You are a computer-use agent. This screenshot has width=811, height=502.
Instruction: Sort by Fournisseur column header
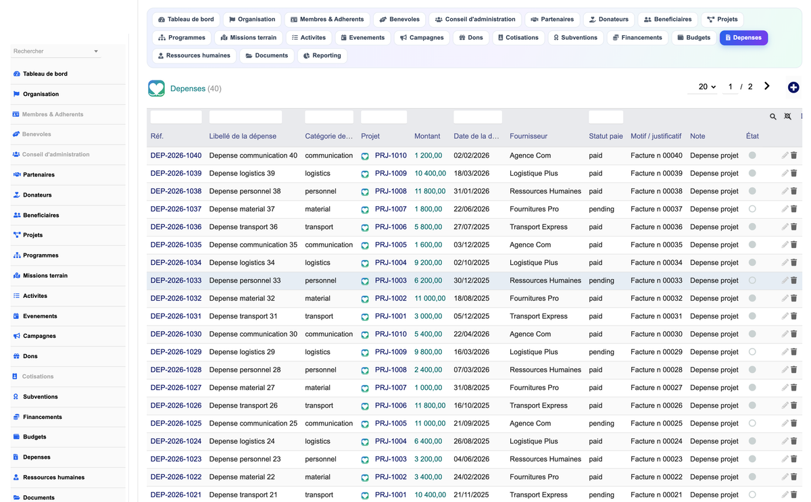pos(529,136)
